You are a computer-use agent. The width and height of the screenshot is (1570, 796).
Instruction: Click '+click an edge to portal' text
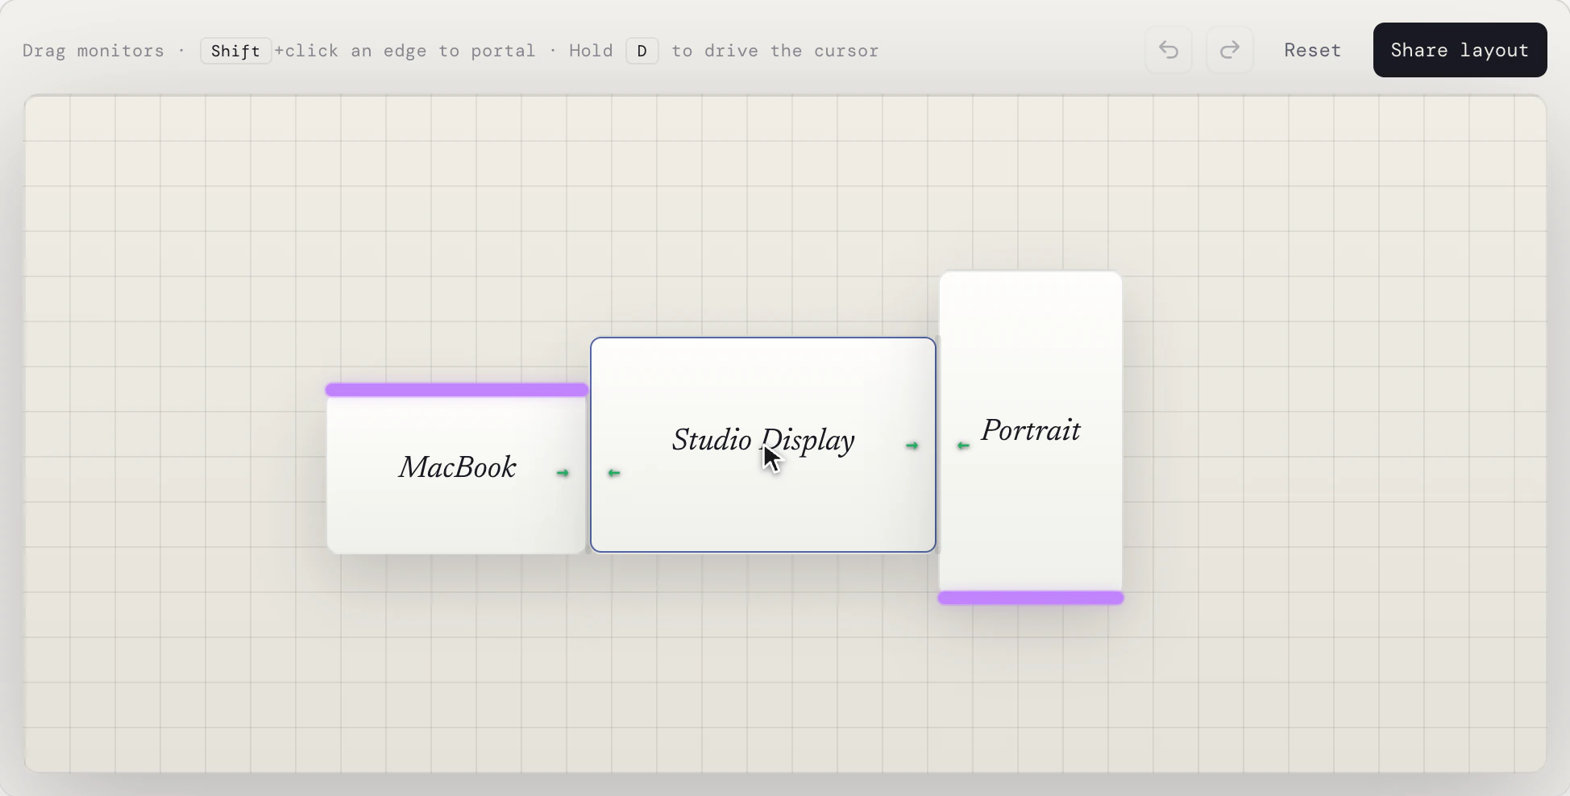tap(405, 51)
